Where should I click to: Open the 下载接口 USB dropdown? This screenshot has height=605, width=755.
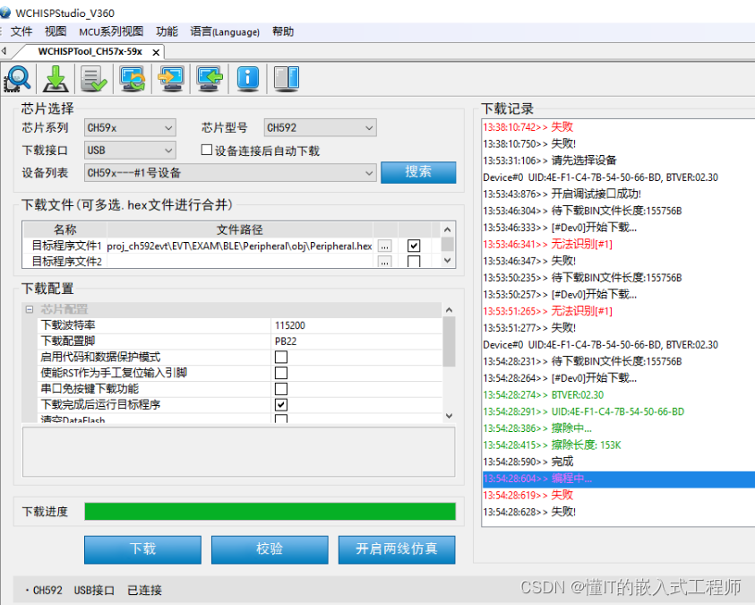click(130, 151)
